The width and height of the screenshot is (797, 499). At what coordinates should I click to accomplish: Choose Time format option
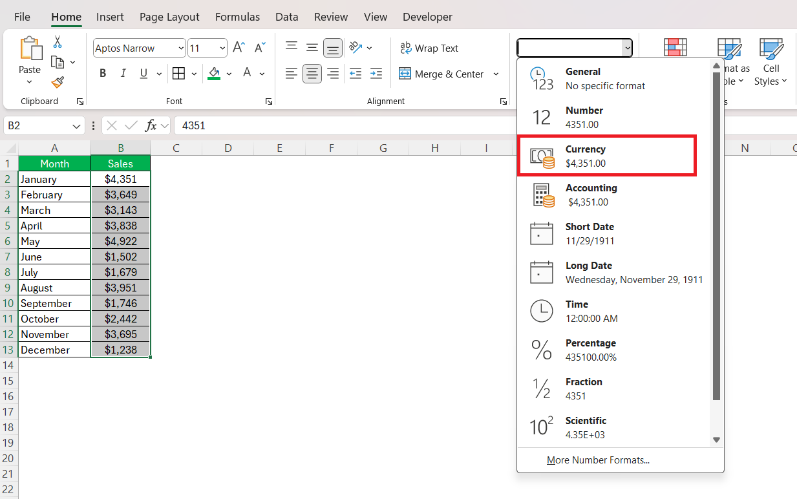tap(614, 311)
